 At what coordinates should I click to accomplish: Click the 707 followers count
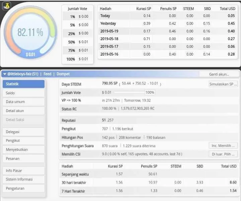point(105,129)
